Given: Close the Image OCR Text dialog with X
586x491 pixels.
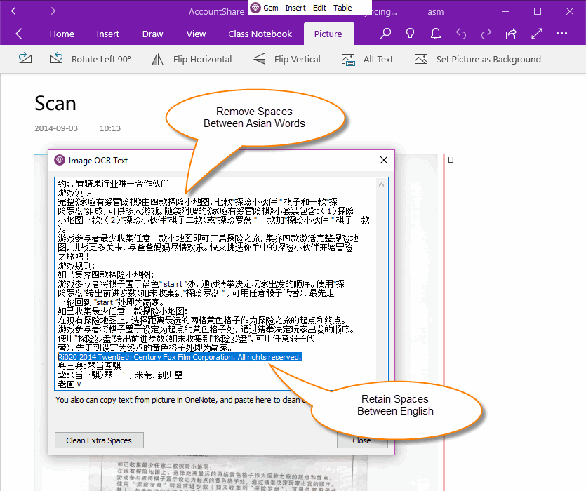Looking at the screenshot, I should tap(383, 160).
